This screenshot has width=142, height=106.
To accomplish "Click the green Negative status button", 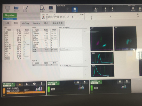I will [10, 15].
